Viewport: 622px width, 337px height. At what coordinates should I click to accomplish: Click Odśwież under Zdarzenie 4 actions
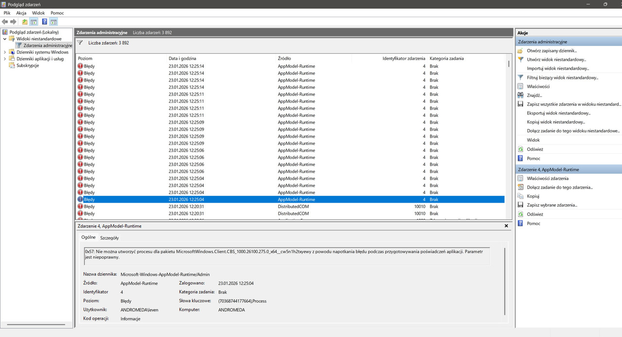click(535, 214)
